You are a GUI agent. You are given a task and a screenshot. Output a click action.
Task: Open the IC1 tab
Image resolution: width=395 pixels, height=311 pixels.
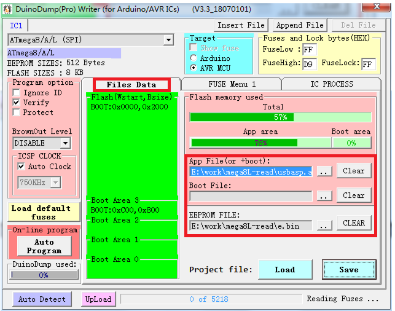pos(16,25)
